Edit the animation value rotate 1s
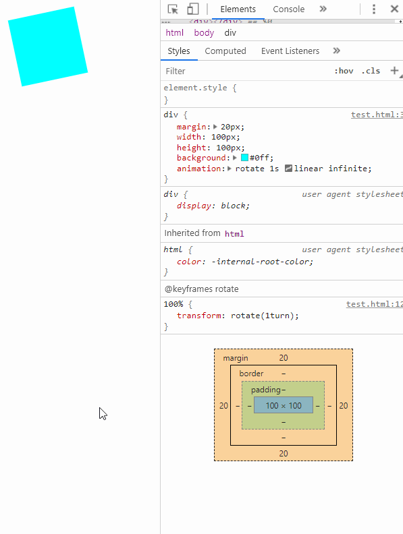The image size is (403, 534). pos(257,169)
